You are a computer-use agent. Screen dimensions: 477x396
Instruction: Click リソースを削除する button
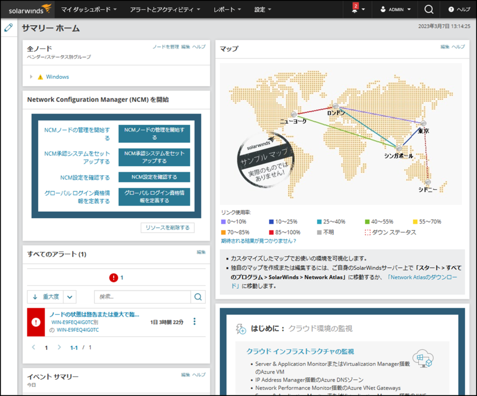[168, 228]
